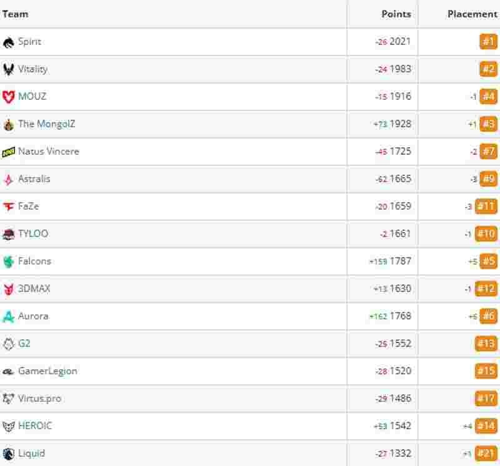Sort table by Points column header
500x466 pixels.
tap(396, 14)
